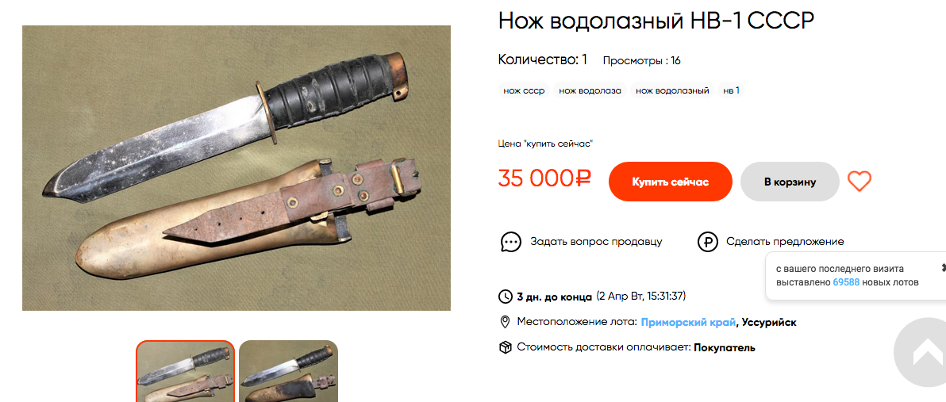
Task: Open the 69588 new lots link
Action: [847, 282]
